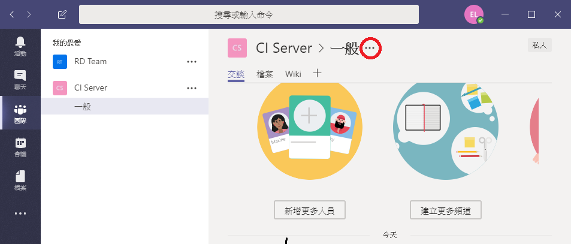Select the Teams (團隊) sidebar icon
The image size is (571, 244).
pyautogui.click(x=20, y=114)
